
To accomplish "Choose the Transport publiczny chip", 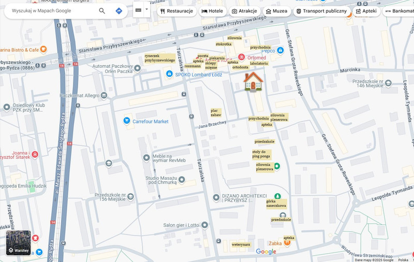I will pyautogui.click(x=321, y=11).
